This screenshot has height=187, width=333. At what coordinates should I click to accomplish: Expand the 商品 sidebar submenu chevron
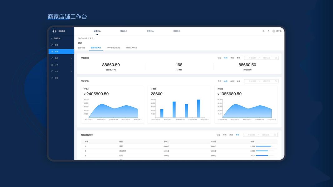pyautogui.click(x=71, y=58)
